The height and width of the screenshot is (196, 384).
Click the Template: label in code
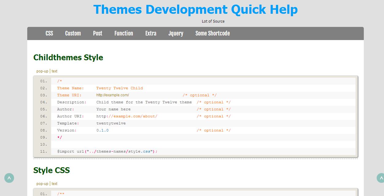(68, 123)
